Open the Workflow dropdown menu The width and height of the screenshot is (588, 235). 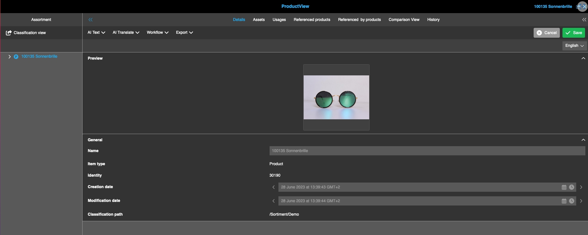pos(157,32)
